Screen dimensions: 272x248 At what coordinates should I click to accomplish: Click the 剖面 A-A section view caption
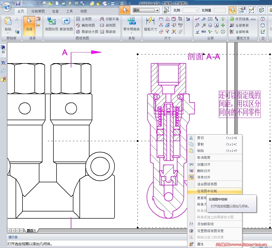[x=204, y=57]
